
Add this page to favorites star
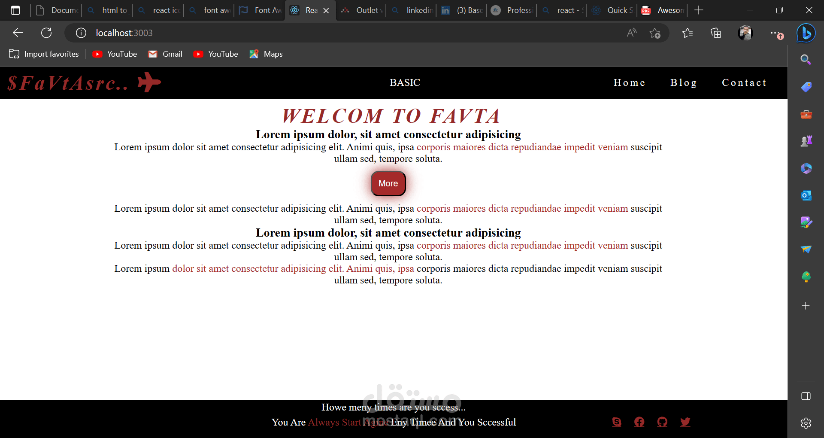[655, 33]
